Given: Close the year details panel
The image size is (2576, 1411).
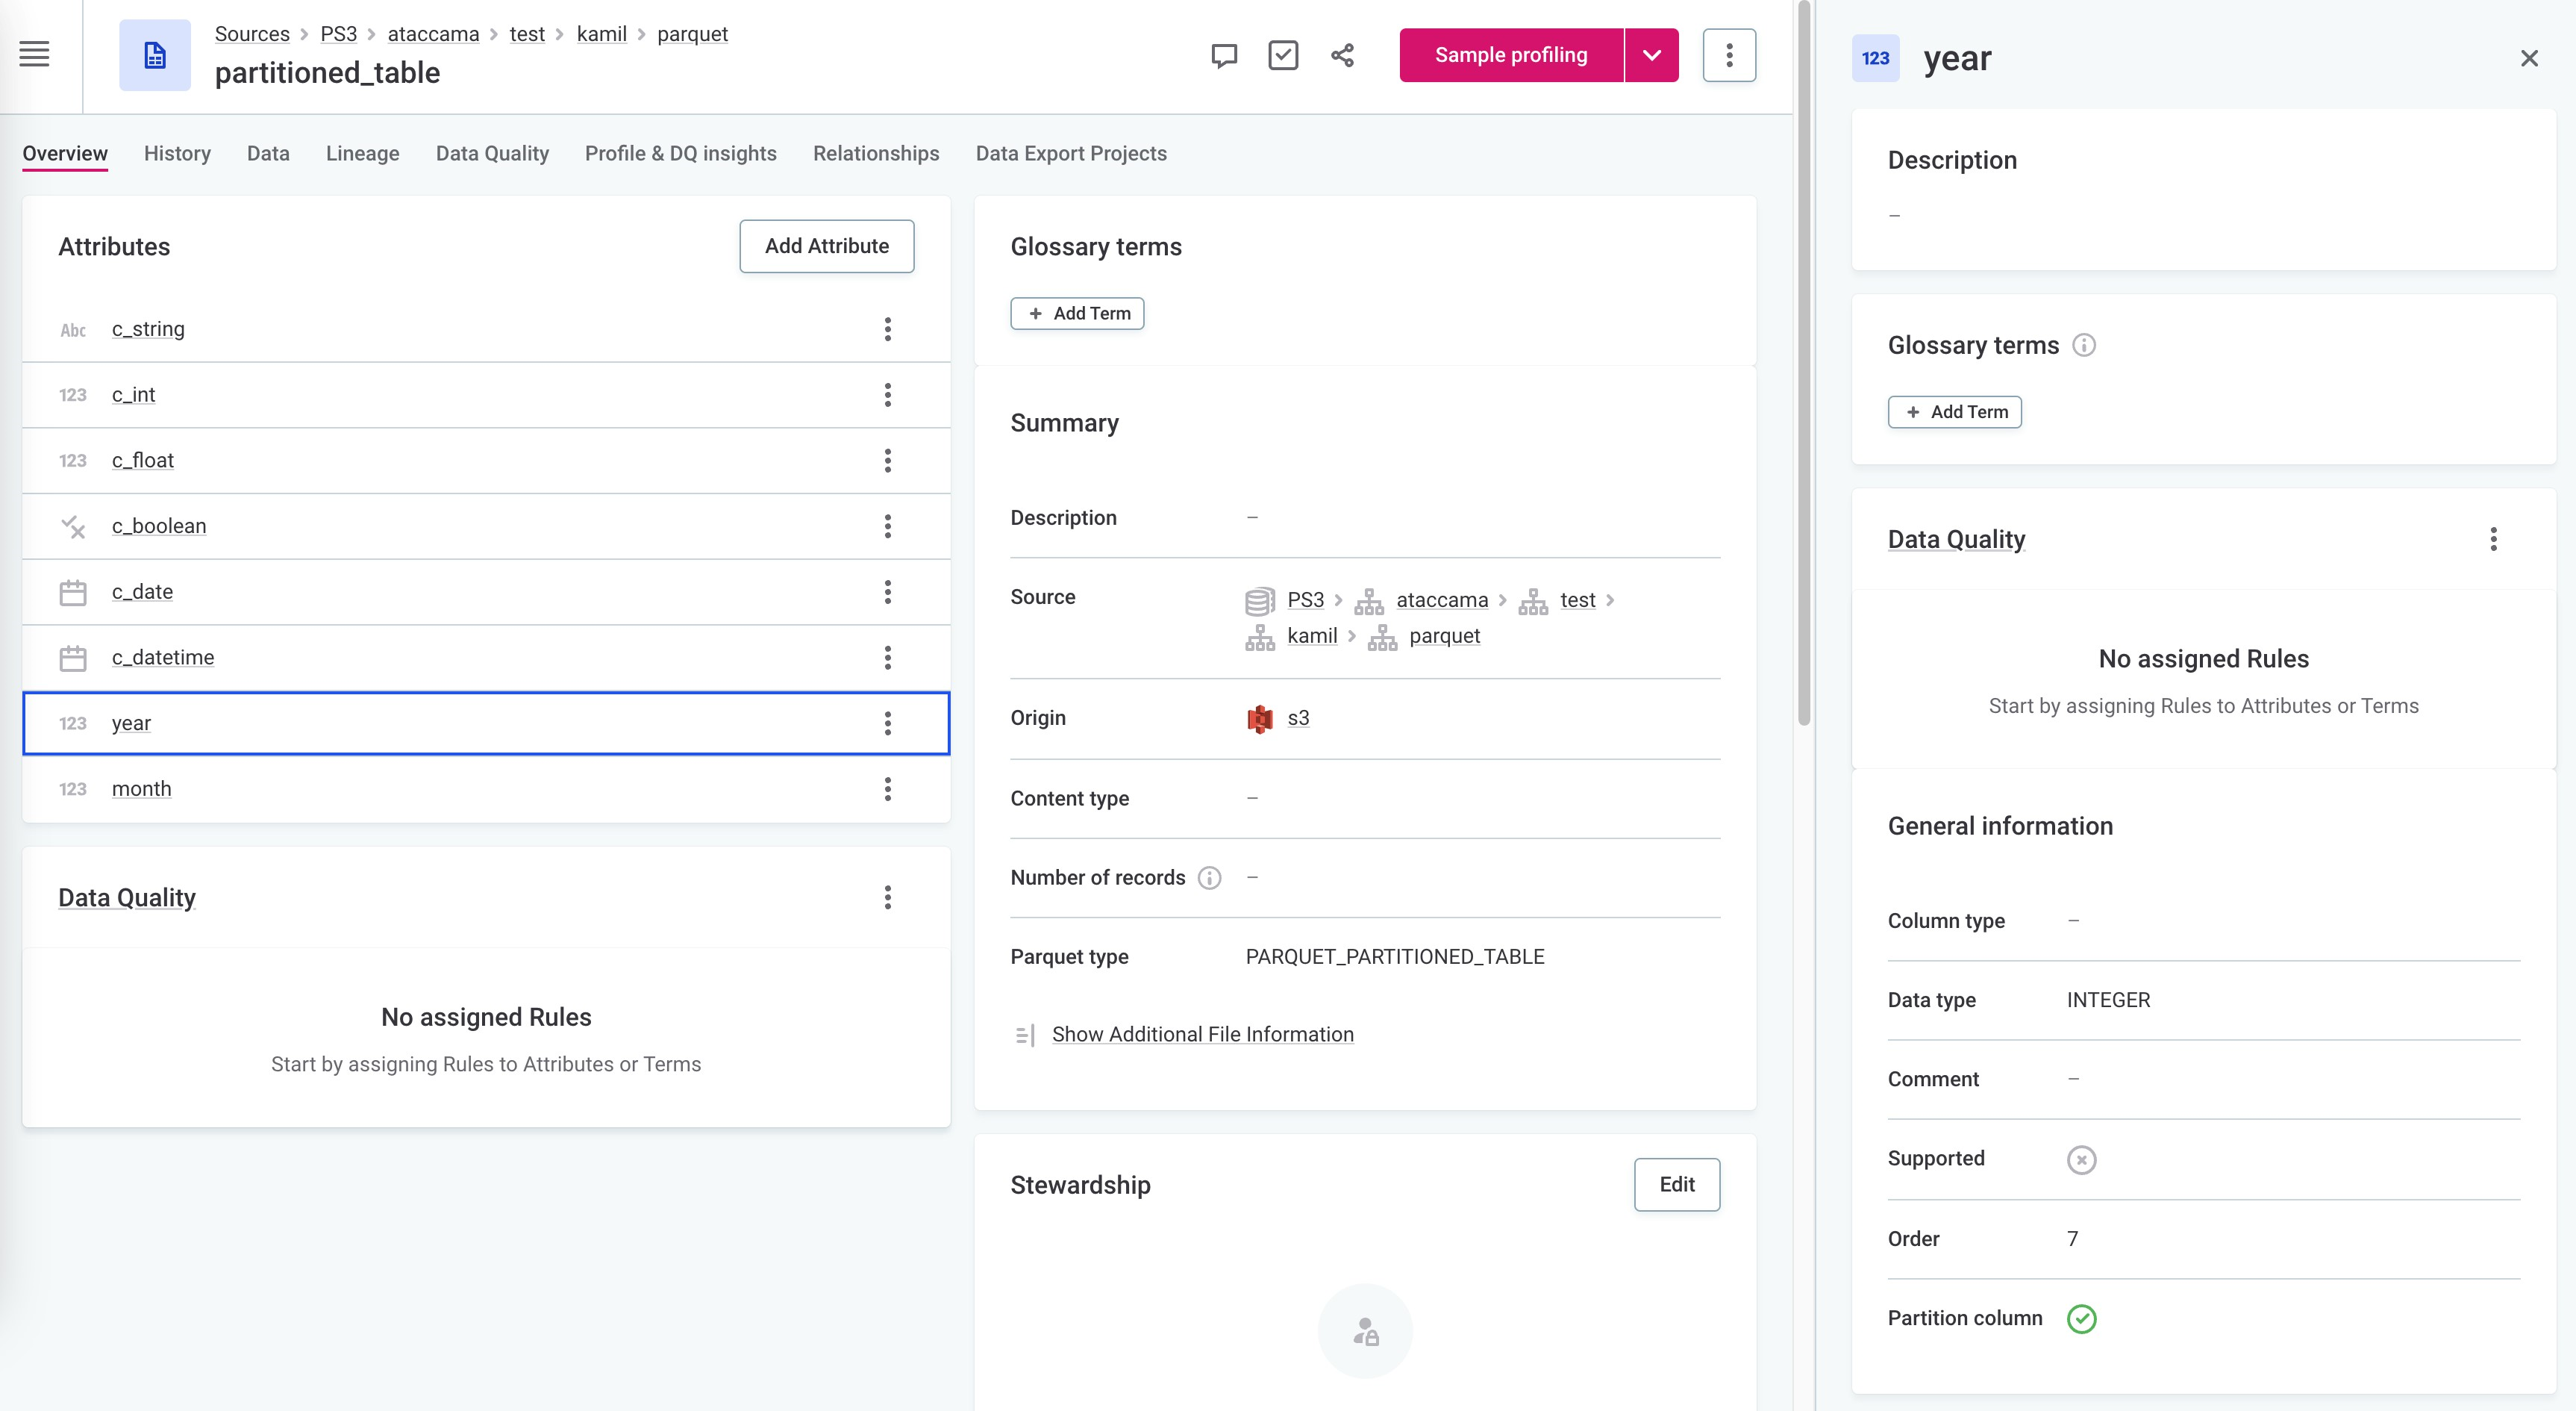Looking at the screenshot, I should click(2528, 59).
